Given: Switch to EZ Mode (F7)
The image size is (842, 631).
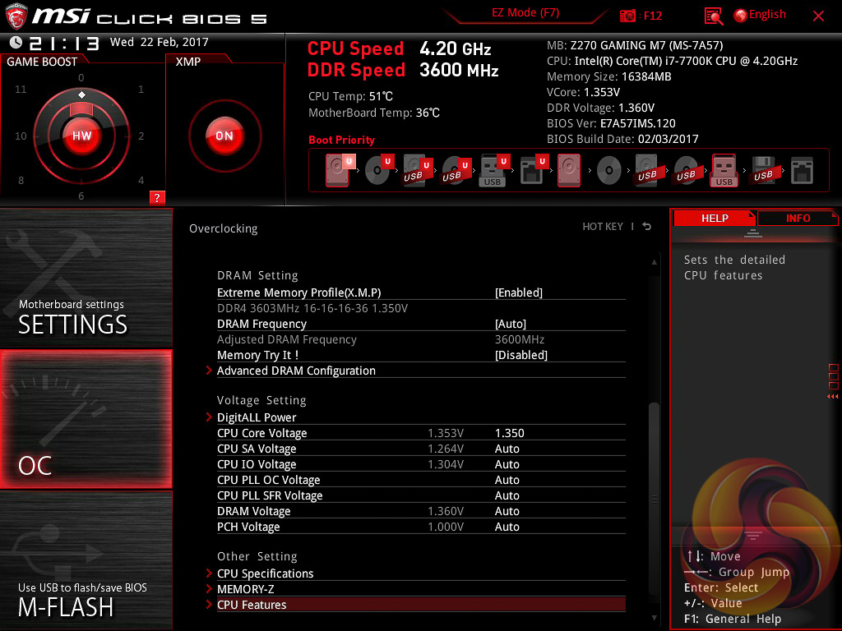Looking at the screenshot, I should click(x=525, y=12).
